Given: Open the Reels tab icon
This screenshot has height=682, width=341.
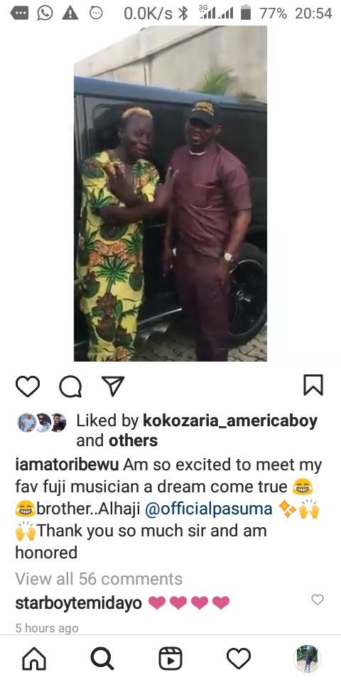Looking at the screenshot, I should tap(170, 659).
